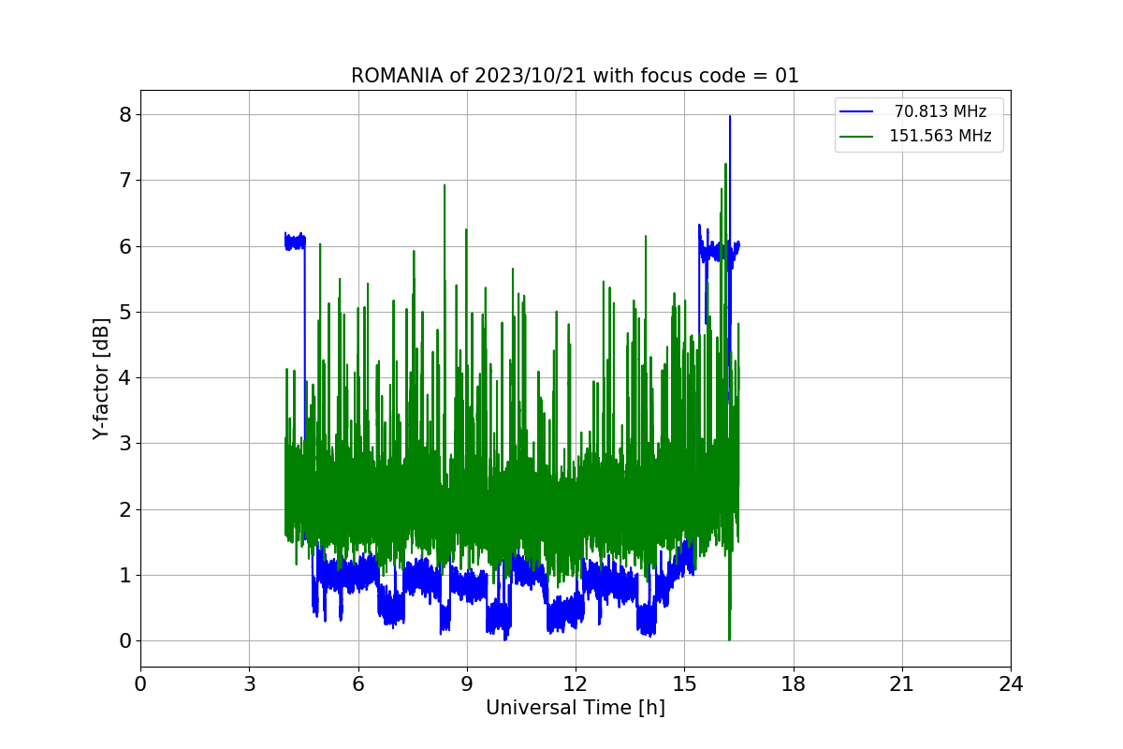
Task: Click x-axis tick label "12"
Action: [576, 684]
